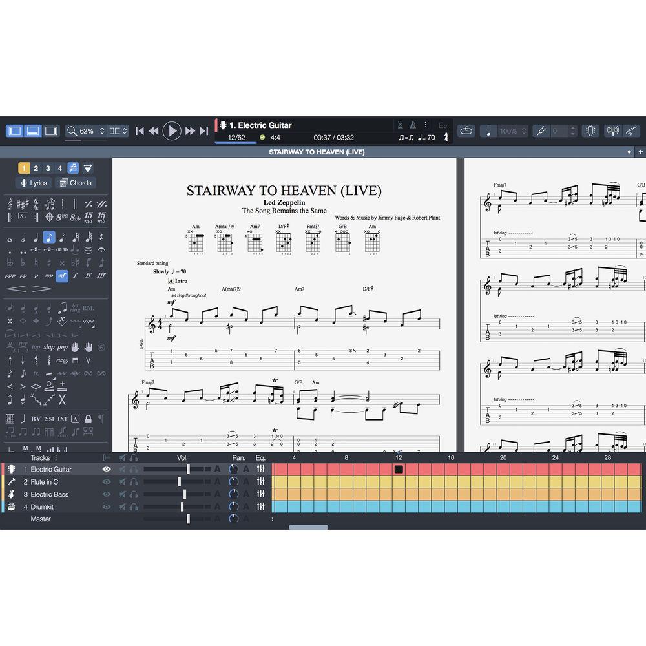Click the mf dynamic marking icon
The height and width of the screenshot is (646, 646).
pos(63,276)
